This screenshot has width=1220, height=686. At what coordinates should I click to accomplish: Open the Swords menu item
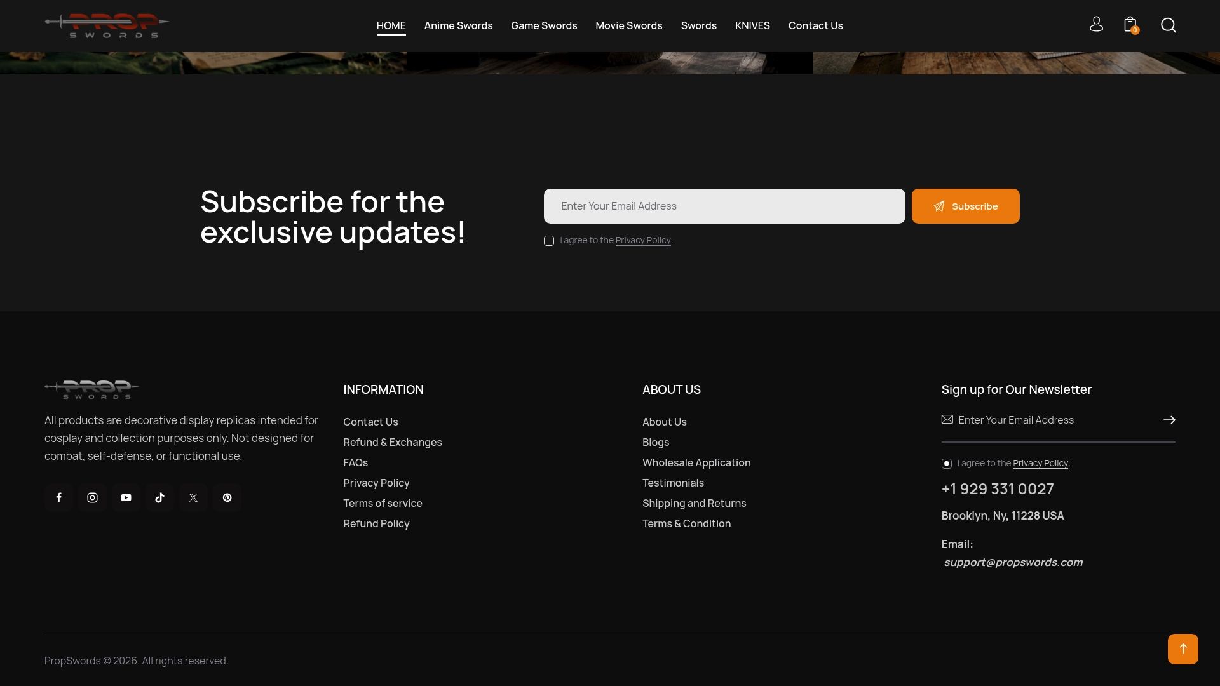click(x=699, y=25)
